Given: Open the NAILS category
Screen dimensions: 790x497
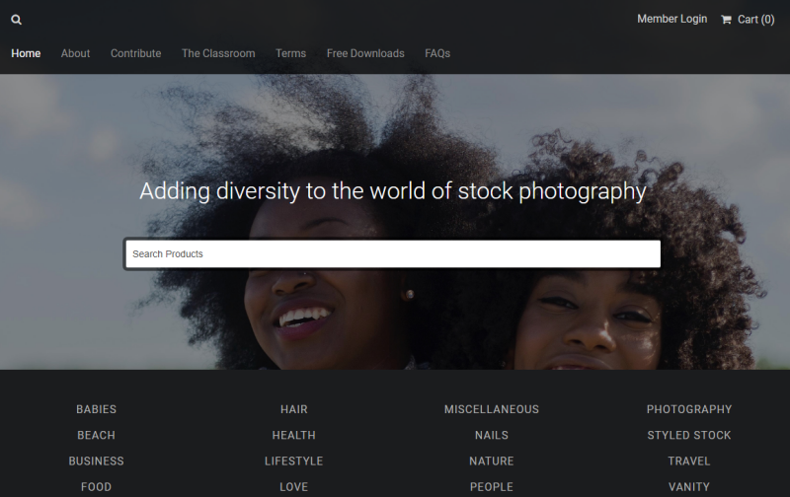Looking at the screenshot, I should tap(491, 435).
